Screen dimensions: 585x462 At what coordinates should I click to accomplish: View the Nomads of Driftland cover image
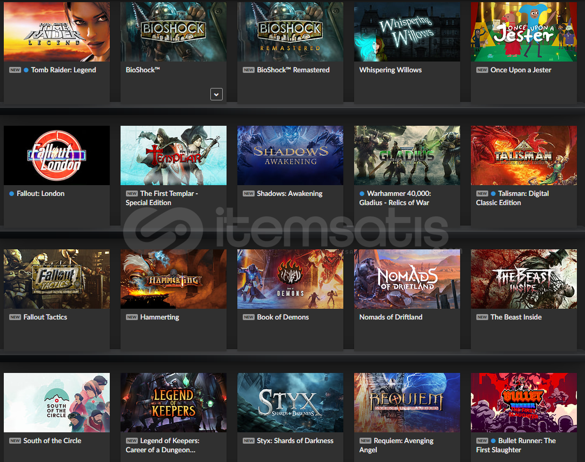pos(407,279)
